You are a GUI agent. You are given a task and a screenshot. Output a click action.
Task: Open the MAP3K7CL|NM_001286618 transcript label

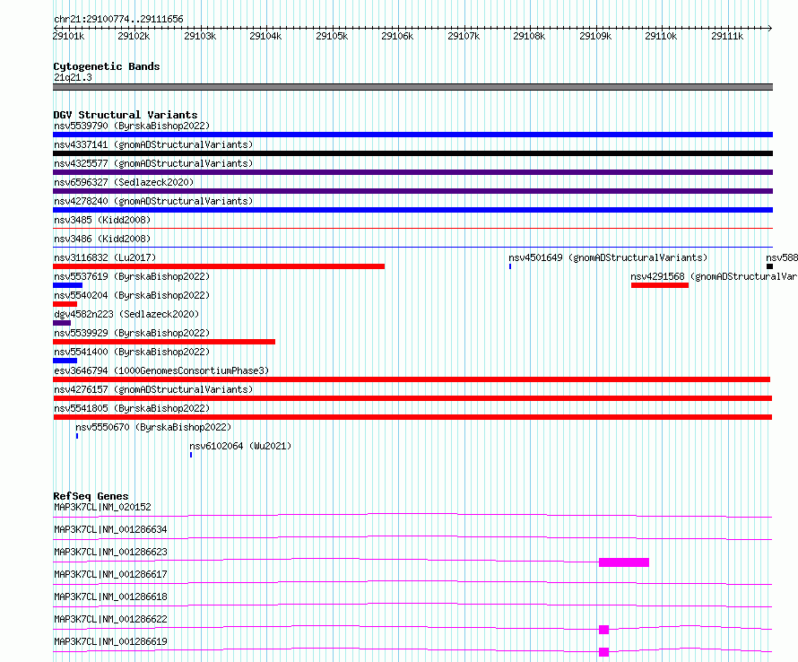[110, 597]
